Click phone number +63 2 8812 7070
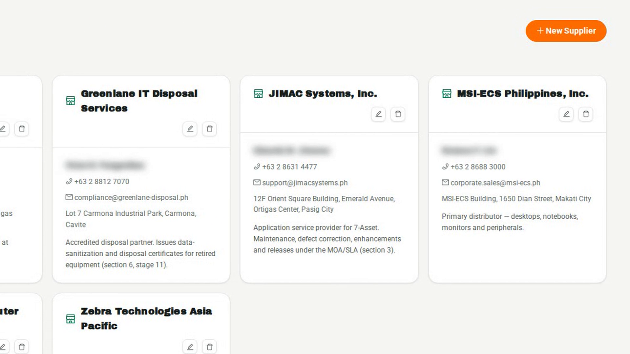Screen dimensions: 630x354 pos(102,181)
